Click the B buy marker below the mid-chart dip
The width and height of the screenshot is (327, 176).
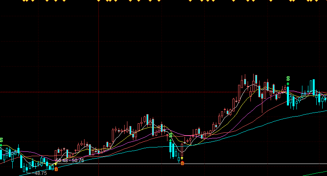tap(182, 163)
